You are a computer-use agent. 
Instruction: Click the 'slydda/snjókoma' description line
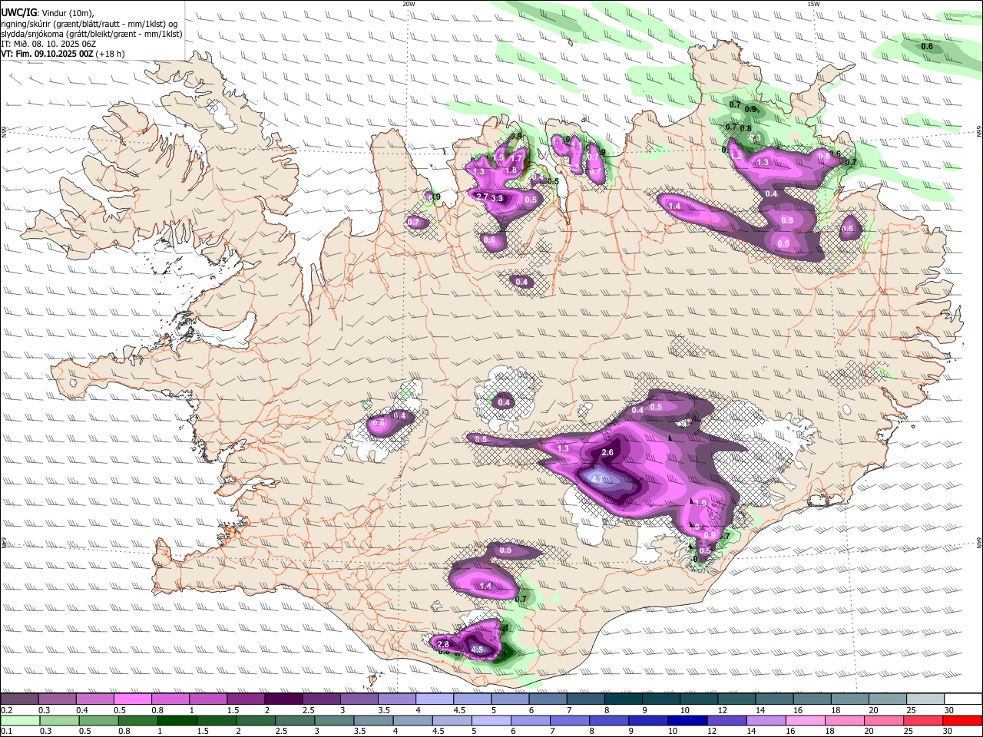point(91,34)
